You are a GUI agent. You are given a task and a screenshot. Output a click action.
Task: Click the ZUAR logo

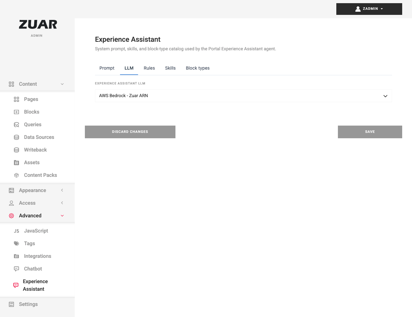38,24
